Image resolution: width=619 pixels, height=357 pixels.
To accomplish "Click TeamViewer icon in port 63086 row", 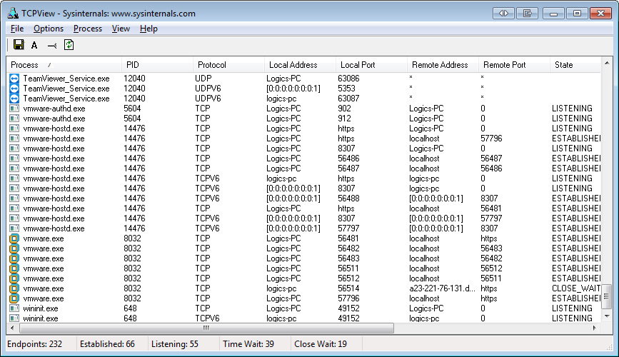I will [14, 79].
